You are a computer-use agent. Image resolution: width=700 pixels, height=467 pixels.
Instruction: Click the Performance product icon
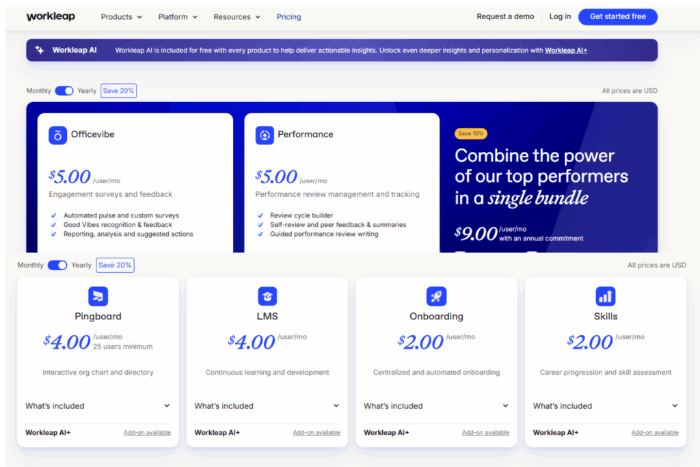coord(265,135)
